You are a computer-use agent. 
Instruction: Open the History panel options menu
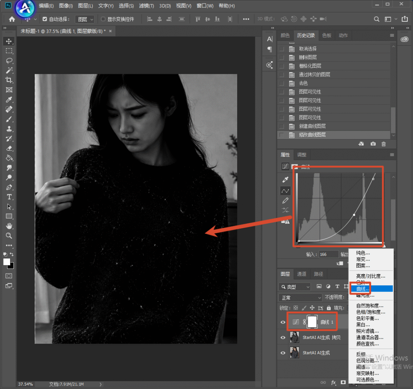tap(392, 35)
